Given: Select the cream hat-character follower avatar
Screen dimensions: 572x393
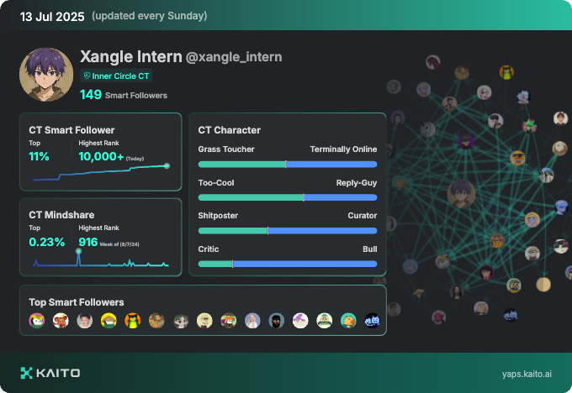Looking at the screenshot, I should tap(204, 321).
